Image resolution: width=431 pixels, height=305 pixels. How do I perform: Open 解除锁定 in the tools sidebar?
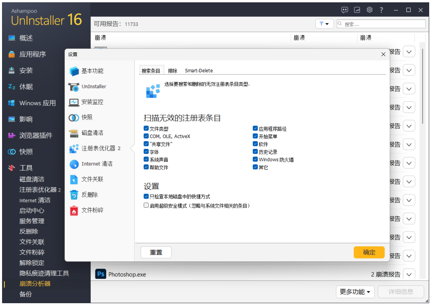click(32, 263)
